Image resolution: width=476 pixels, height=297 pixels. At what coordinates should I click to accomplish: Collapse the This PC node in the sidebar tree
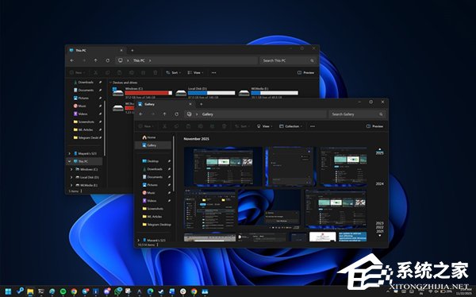(69, 161)
